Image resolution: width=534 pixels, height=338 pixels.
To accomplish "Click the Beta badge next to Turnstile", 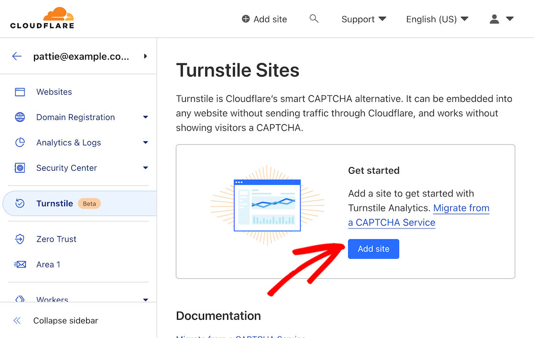I will 89,204.
